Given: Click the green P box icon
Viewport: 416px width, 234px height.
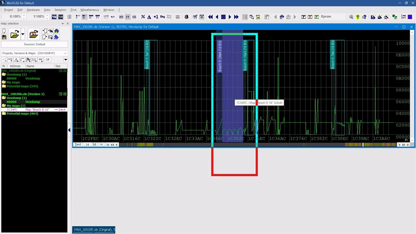Looking at the screenshot, I should 316,17.
